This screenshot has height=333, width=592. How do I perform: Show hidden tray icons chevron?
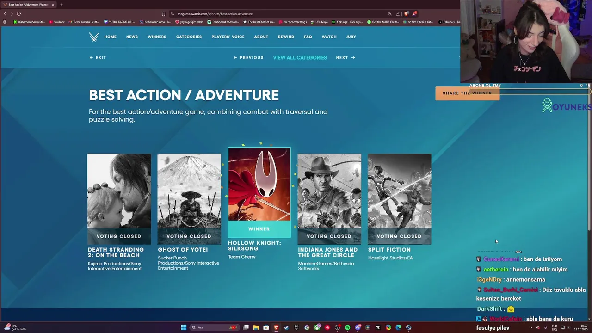tap(530, 327)
